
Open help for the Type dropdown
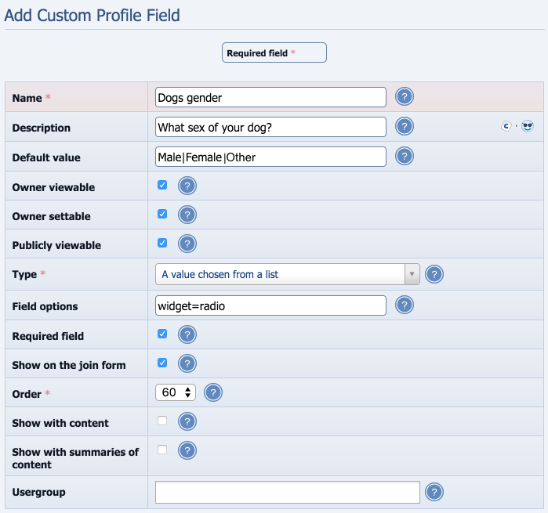(434, 274)
